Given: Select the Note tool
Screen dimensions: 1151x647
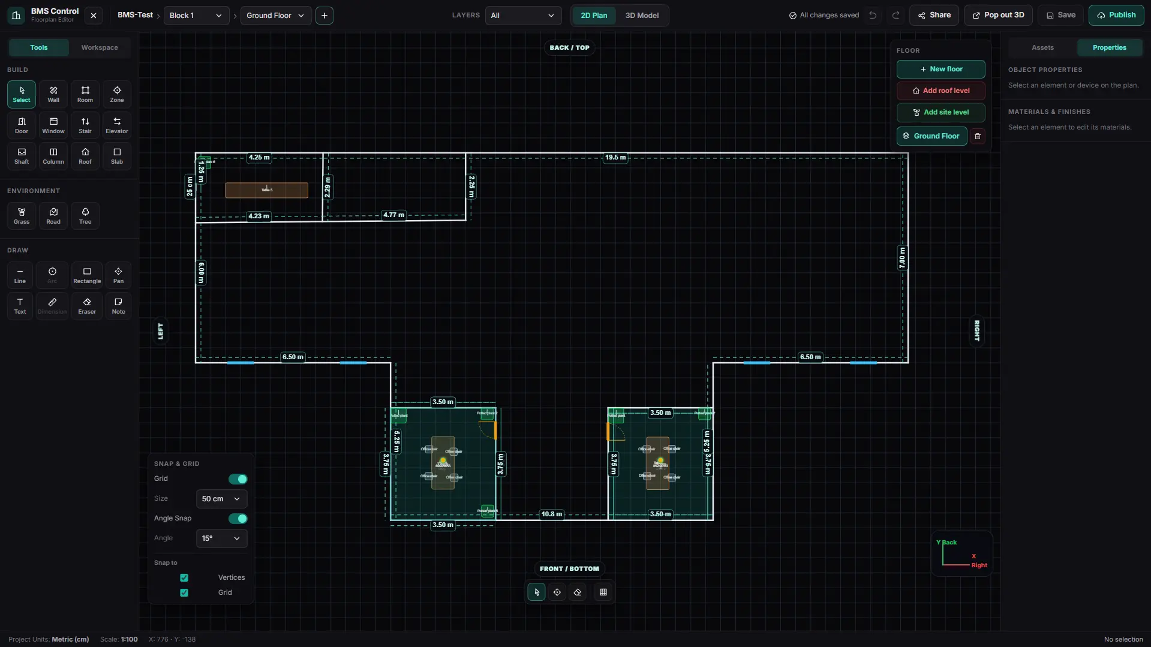Looking at the screenshot, I should (119, 306).
